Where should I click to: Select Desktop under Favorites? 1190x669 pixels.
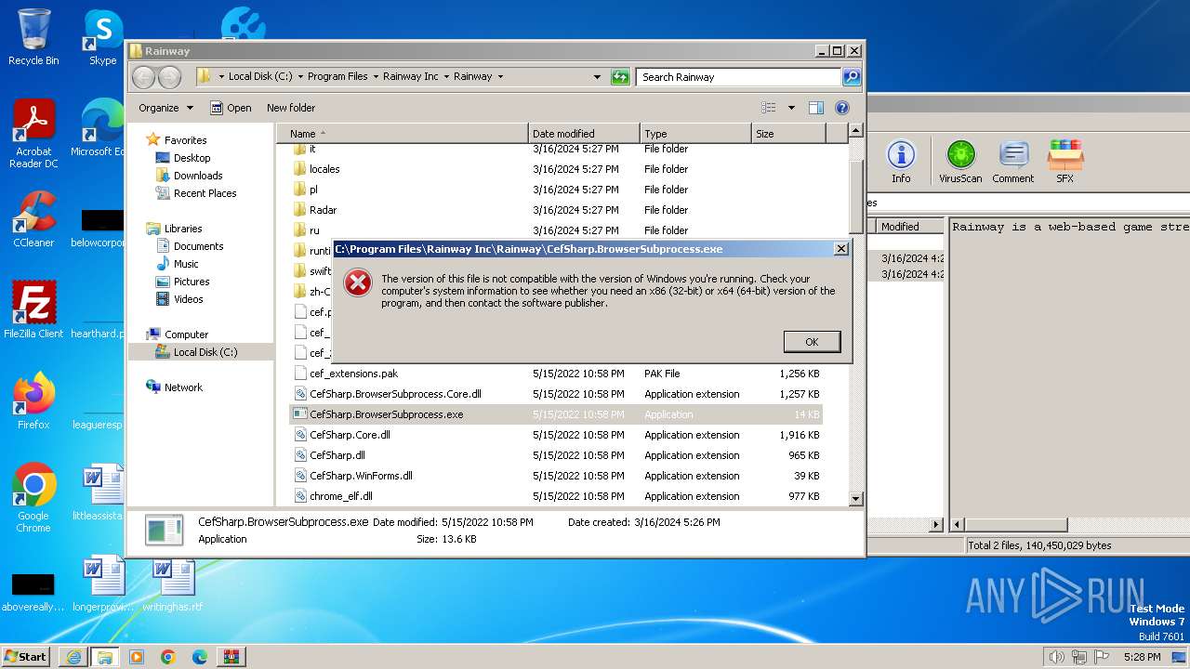(x=192, y=158)
